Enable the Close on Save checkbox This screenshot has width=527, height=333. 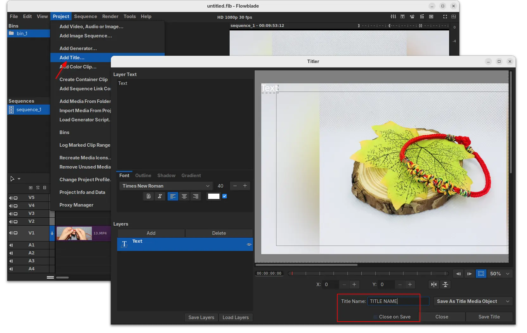tap(375, 317)
